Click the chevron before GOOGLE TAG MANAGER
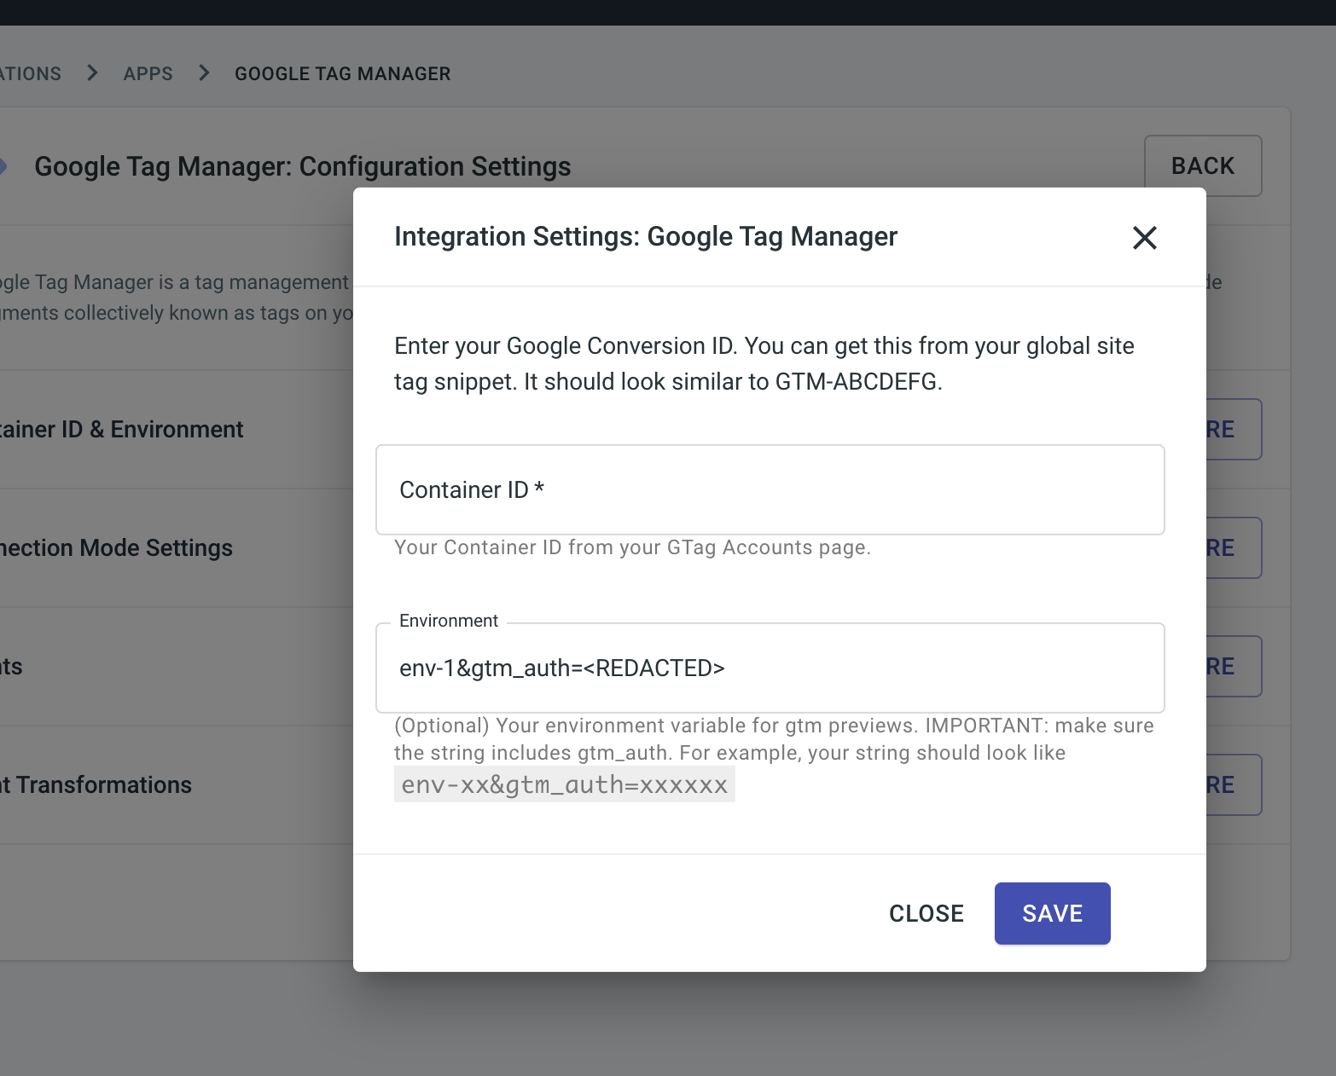The height and width of the screenshot is (1076, 1336). (x=204, y=73)
